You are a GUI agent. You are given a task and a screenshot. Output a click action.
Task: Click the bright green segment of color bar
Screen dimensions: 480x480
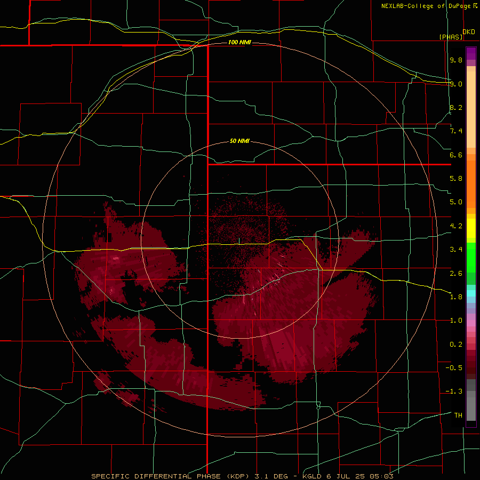click(x=471, y=258)
